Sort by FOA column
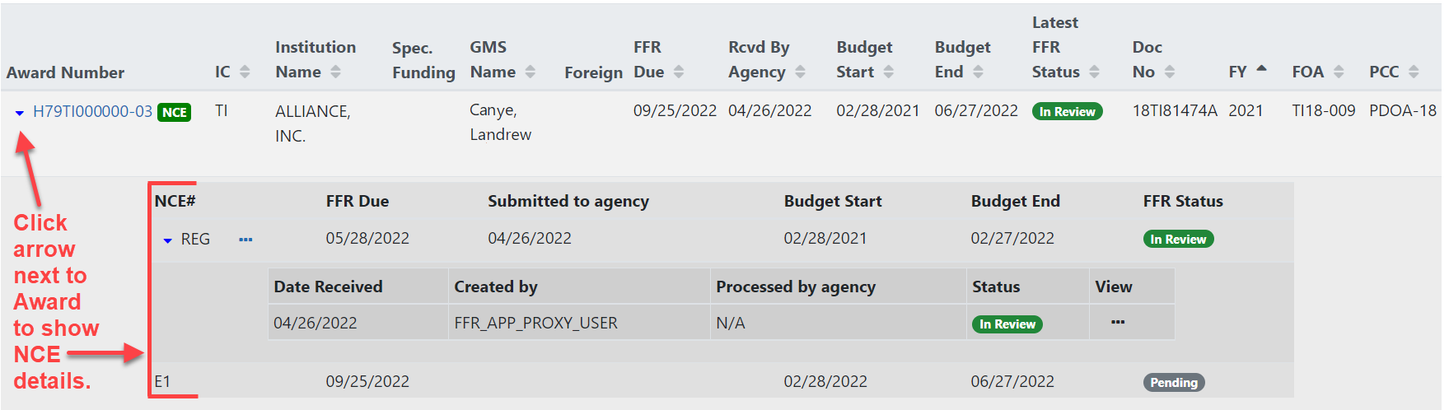 (1339, 72)
